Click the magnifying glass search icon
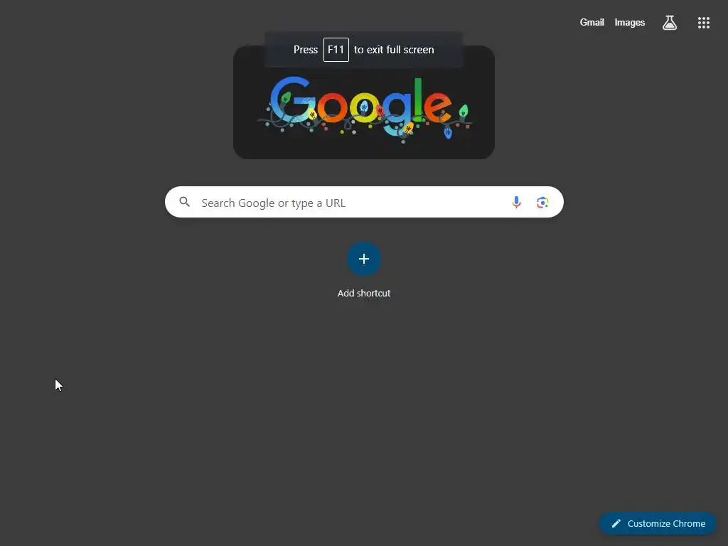 [x=184, y=202]
